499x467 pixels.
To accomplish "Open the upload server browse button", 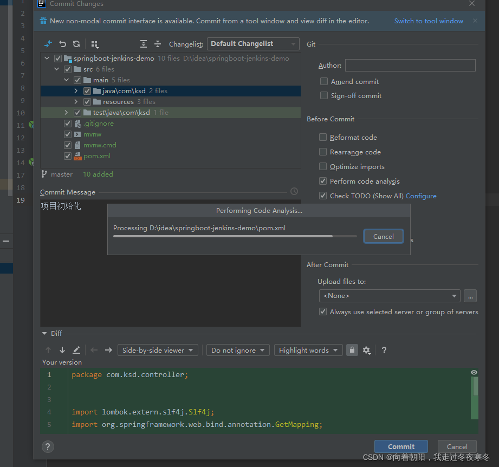I will pos(470,296).
